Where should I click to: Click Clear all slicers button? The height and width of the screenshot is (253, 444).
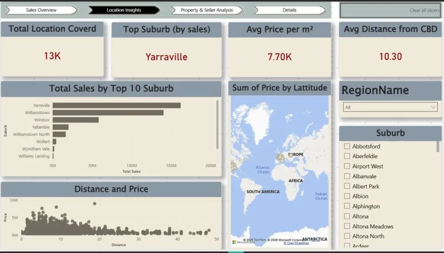[x=390, y=11]
